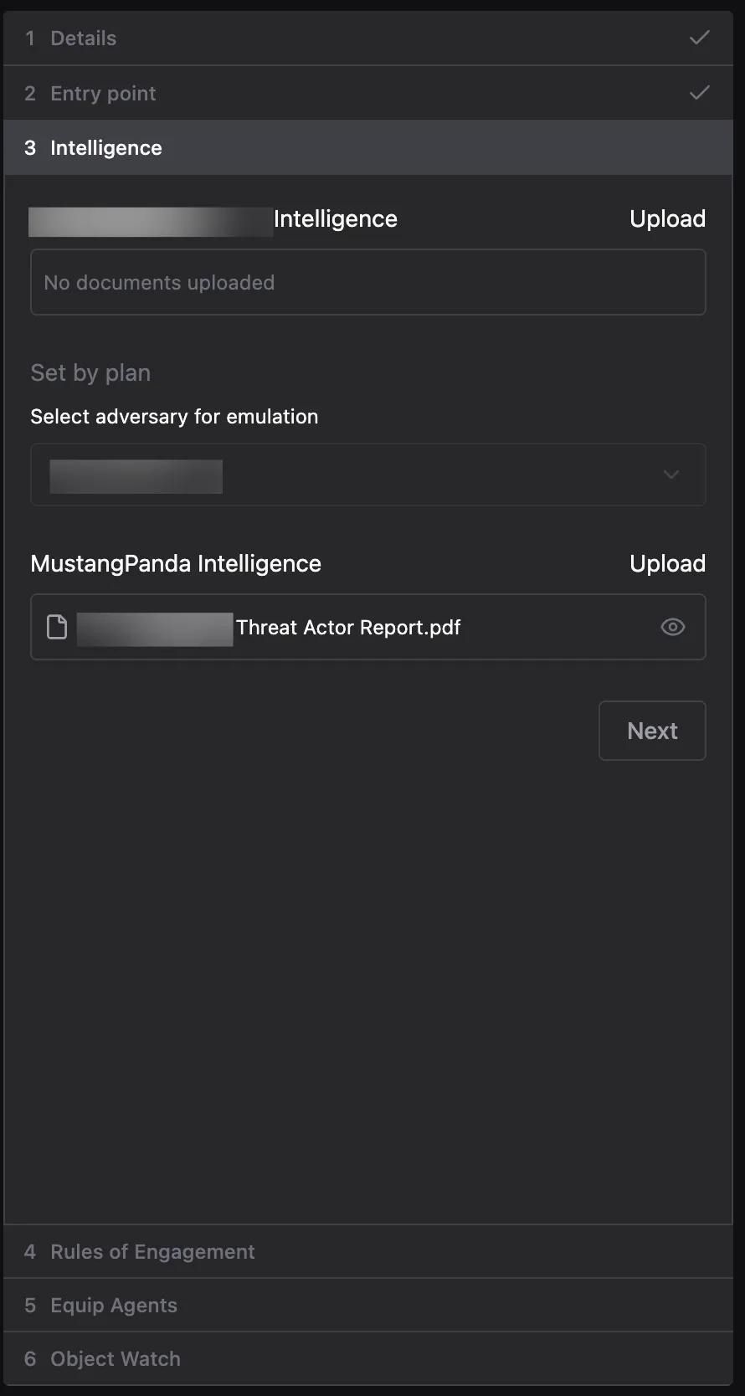Viewport: 745px width, 1396px height.
Task: Expand step 5 Equip Agents
Action: (x=368, y=1305)
